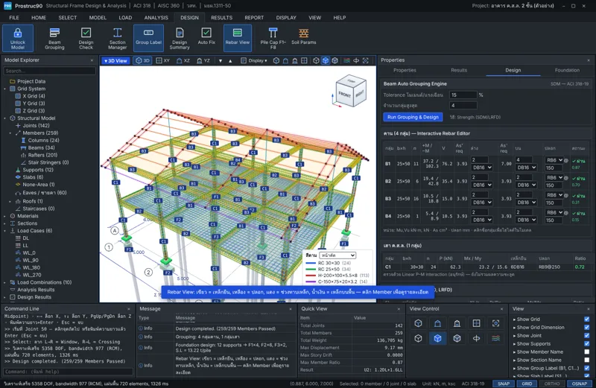Open the Soil Params tool
Viewport: 596px width, 388px height.
pyautogui.click(x=303, y=38)
